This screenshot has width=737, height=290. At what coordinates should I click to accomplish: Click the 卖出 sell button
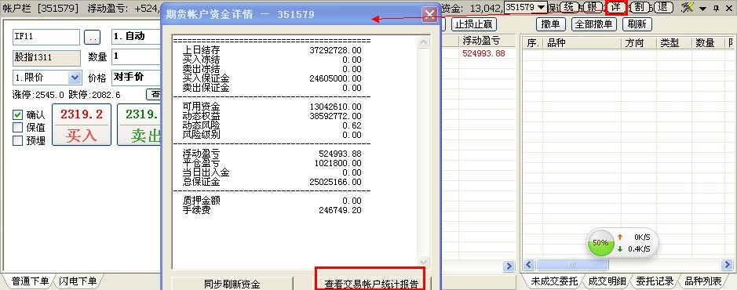tap(140, 125)
